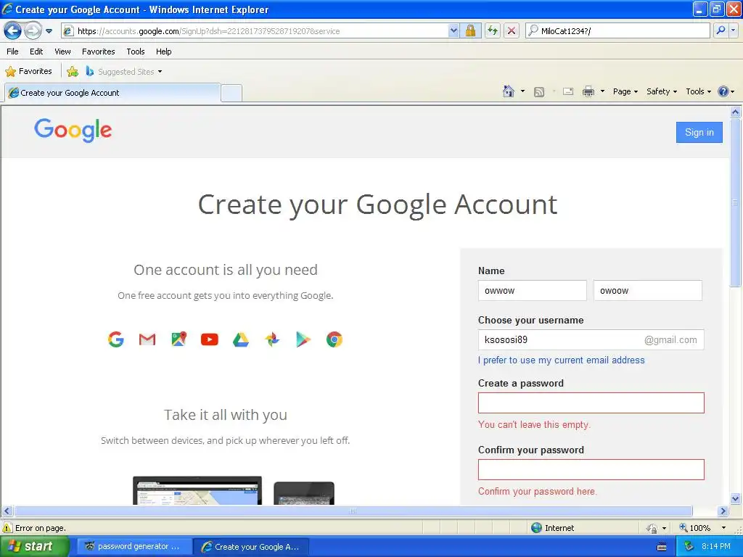Image resolution: width=743 pixels, height=557 pixels.
Task: Click the horizontal scrollbar right arrow
Action: pos(723,511)
